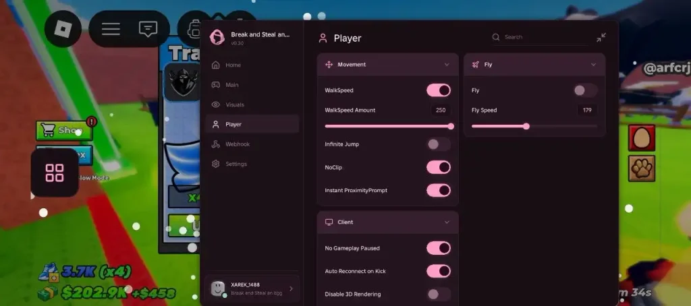Collapse the Movement section chevron
Image resolution: width=691 pixels, height=306 pixels.
tap(447, 65)
